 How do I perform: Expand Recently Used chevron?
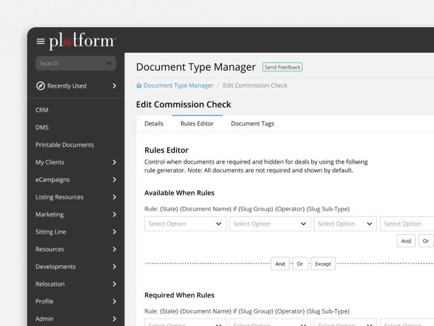pyautogui.click(x=115, y=86)
